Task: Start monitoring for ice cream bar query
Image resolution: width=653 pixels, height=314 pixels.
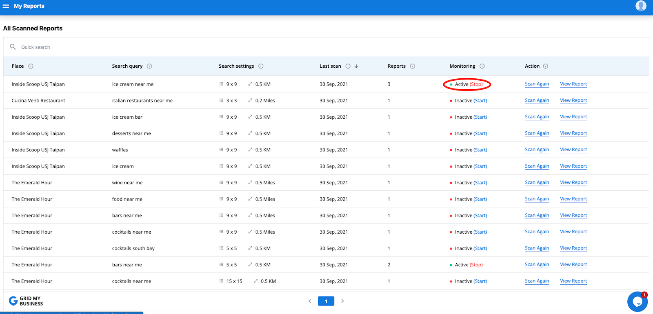Action: point(480,117)
